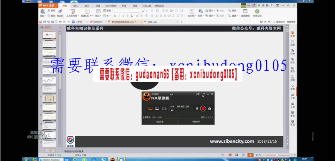Open My Recordings in KK recorder
The height and width of the screenshot is (161, 335).
coord(160,122)
